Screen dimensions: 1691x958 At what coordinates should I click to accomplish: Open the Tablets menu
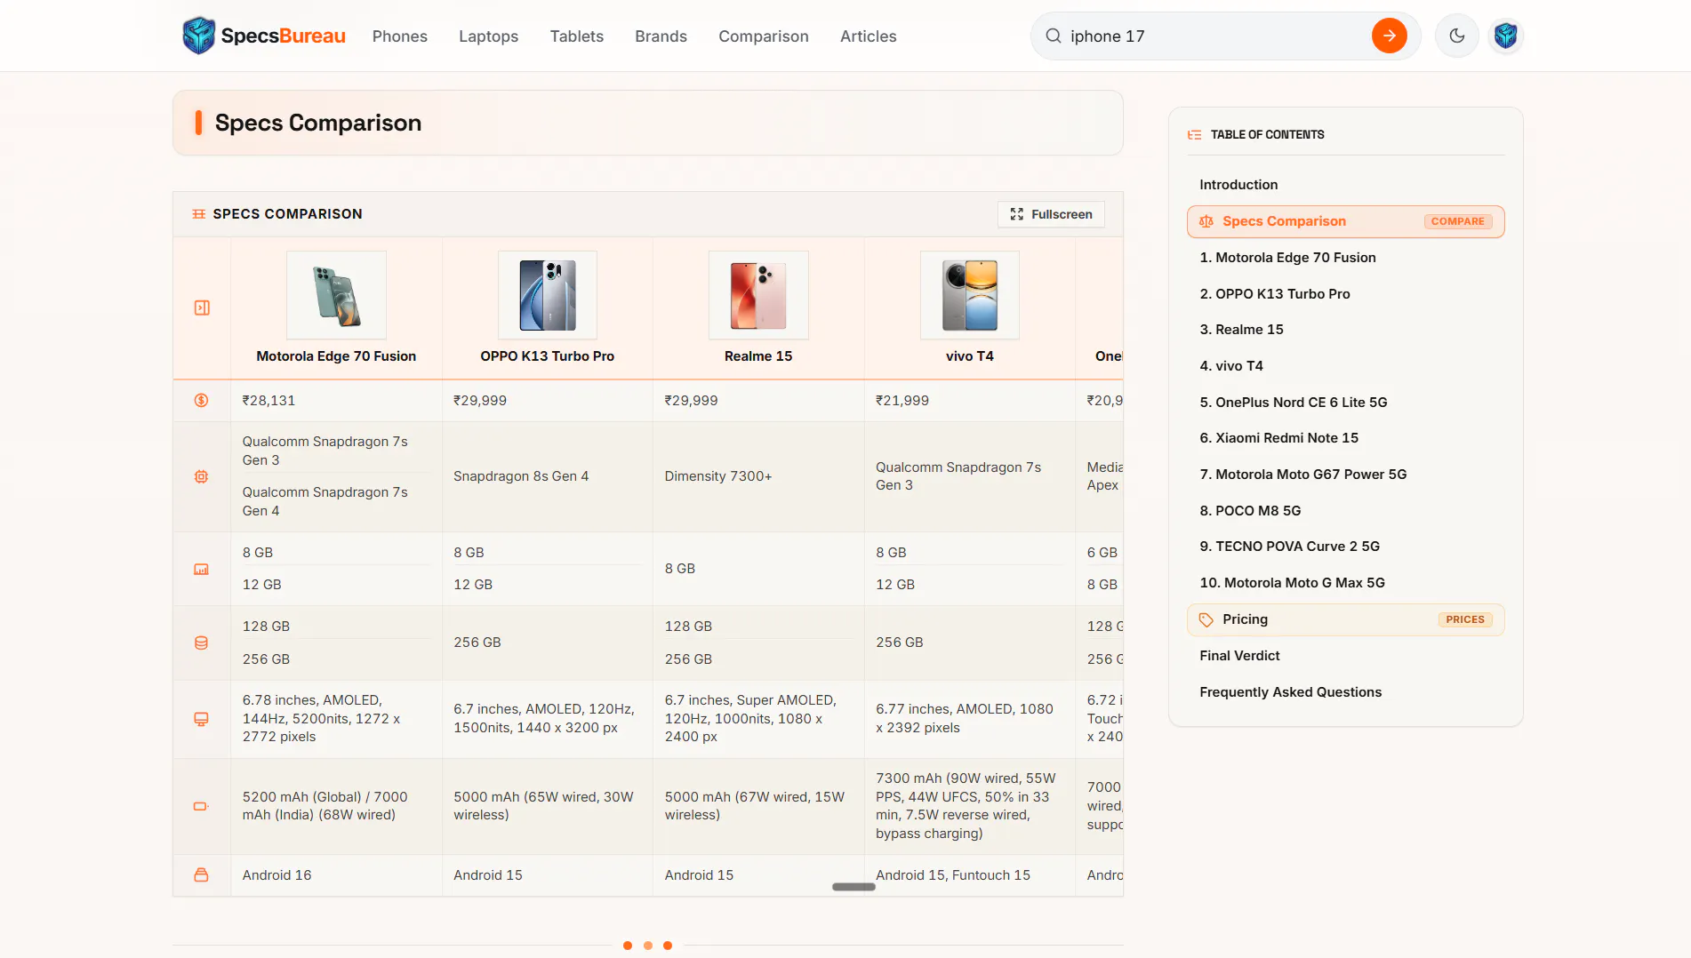click(577, 36)
